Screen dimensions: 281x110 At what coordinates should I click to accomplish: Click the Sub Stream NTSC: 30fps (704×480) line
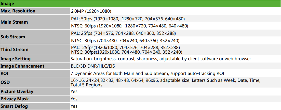125,41
